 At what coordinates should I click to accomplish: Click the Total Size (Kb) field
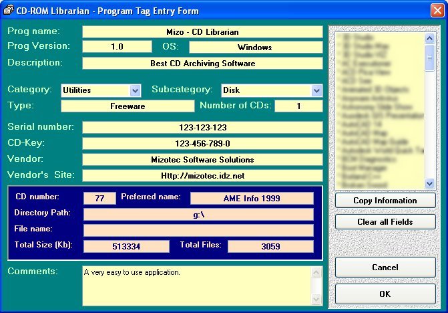point(126,246)
